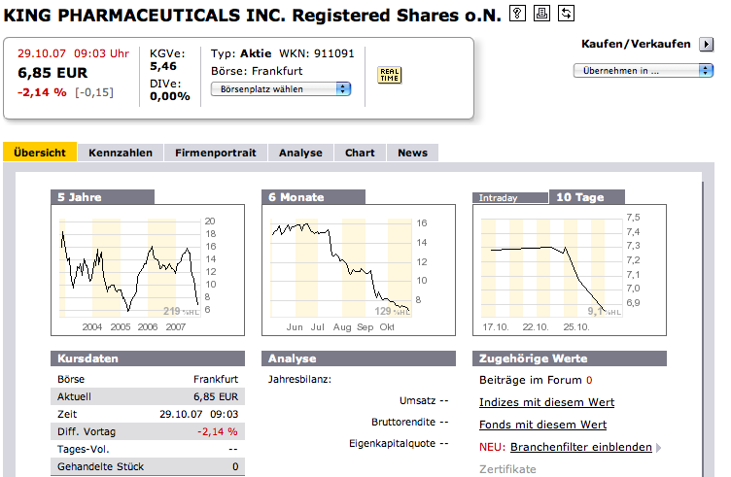Click the arrow beside Branchenfilter einblenden

[x=659, y=448]
